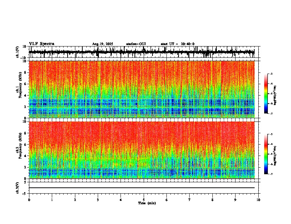Click time axis tick label "3"
This screenshot has height=224, width=291.
click(98, 200)
